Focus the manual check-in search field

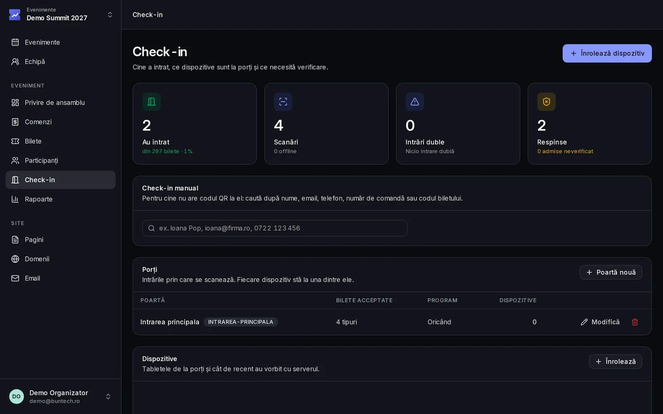[275, 228]
